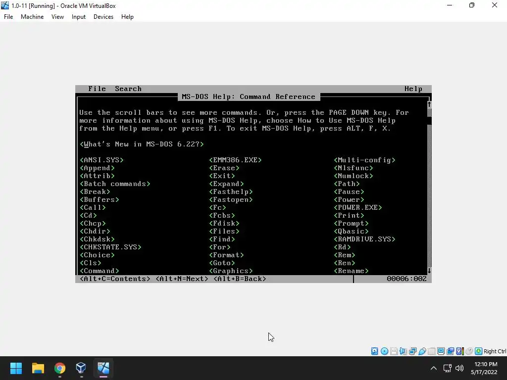Screen dimensions: 507x380
Task: Open the Help menu in MS-DOS Help
Action: tap(413, 89)
